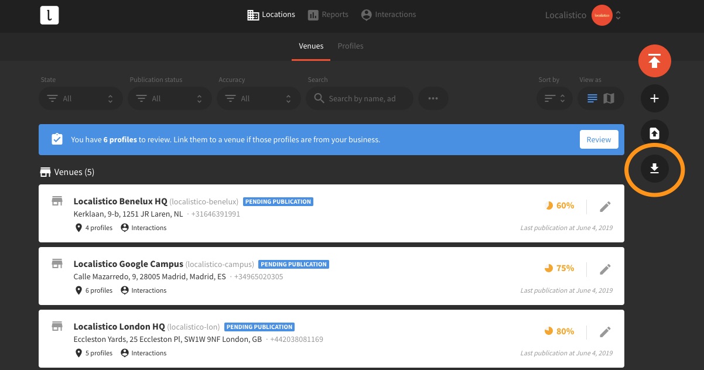Click the Localistico logo in top bar
Screen dimensions: 704x370
(x=50, y=15)
